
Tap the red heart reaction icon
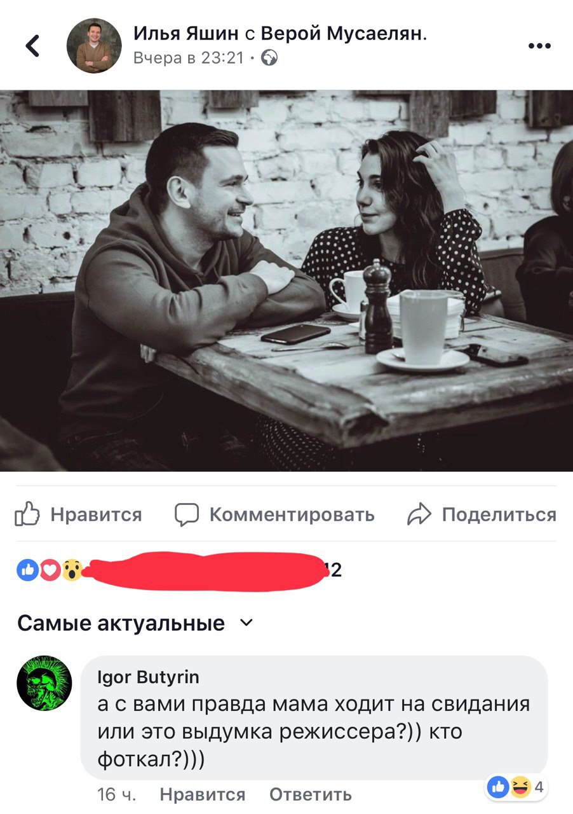click(x=49, y=570)
